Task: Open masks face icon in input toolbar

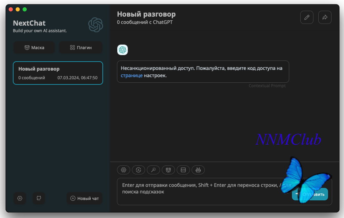Action: tap(168, 170)
